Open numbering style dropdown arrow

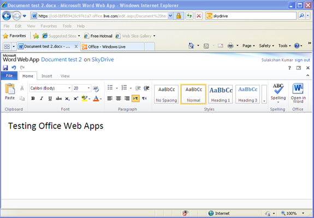pyautogui.click(x=131, y=88)
